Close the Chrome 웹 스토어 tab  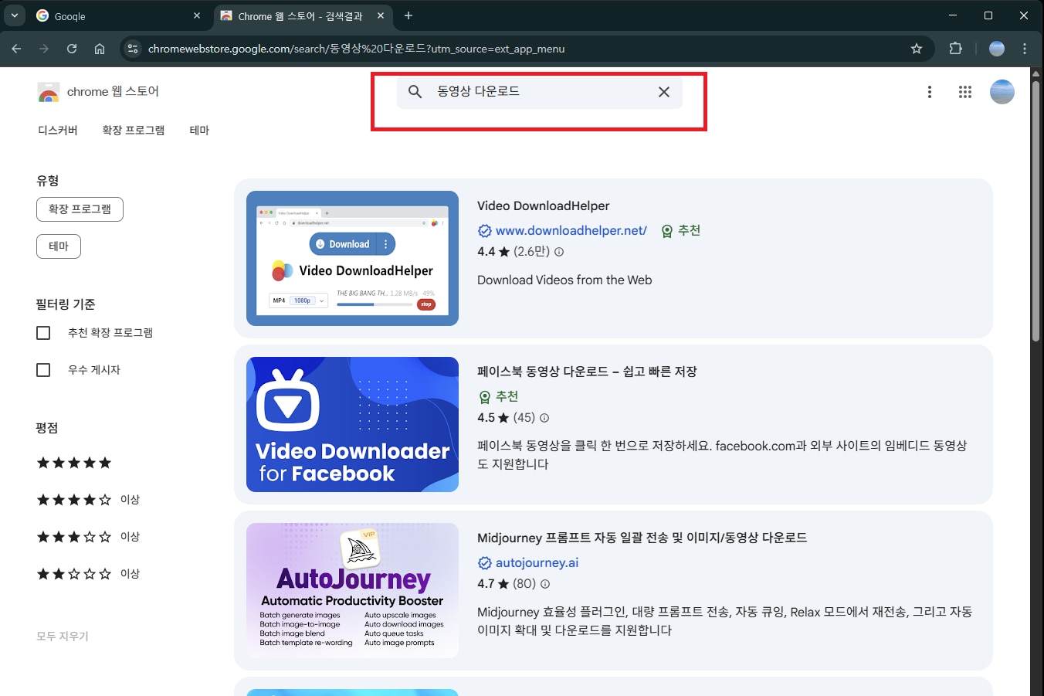tap(381, 15)
